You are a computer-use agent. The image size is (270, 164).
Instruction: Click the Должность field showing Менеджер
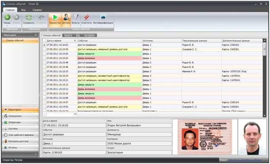(x=140, y=135)
